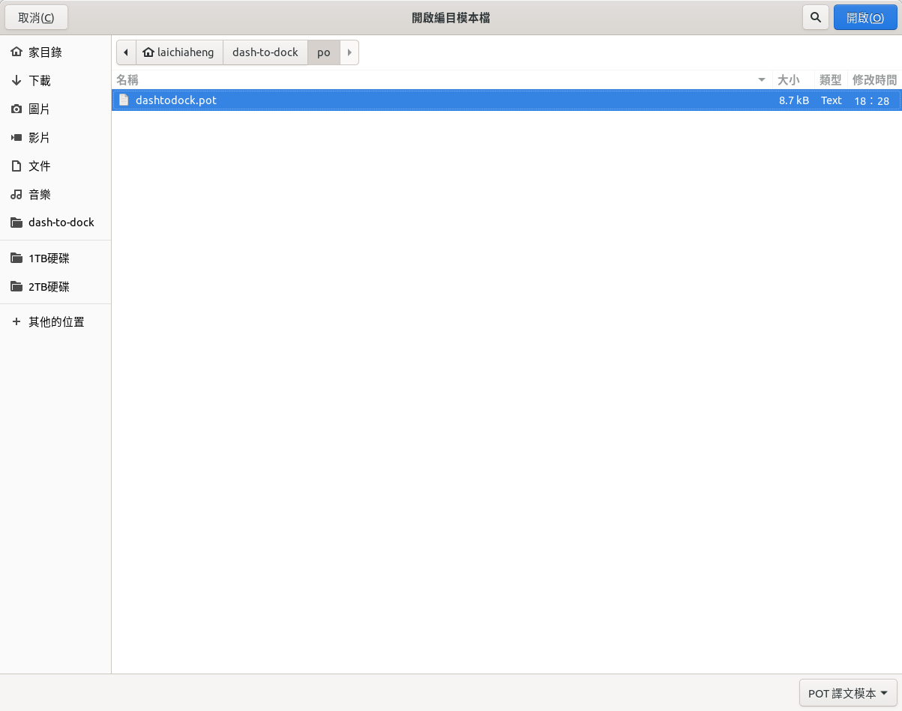Click the path bar left arrow
The height and width of the screenshot is (711, 902).
[126, 52]
